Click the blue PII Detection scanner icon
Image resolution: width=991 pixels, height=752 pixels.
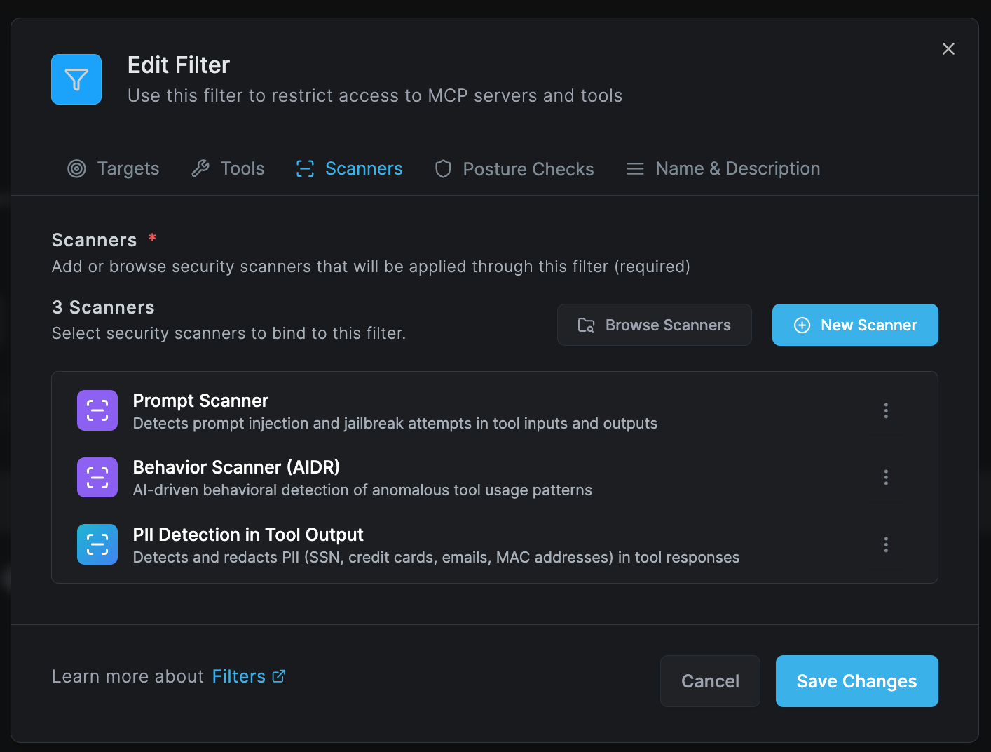tap(97, 544)
